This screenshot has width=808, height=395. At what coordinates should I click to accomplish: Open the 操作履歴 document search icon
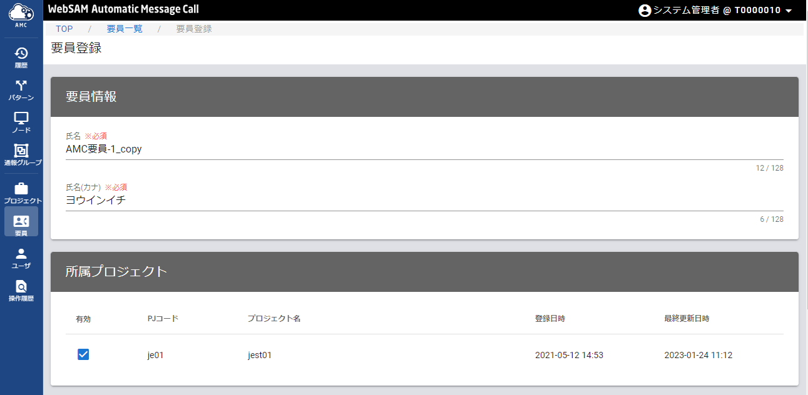click(21, 286)
